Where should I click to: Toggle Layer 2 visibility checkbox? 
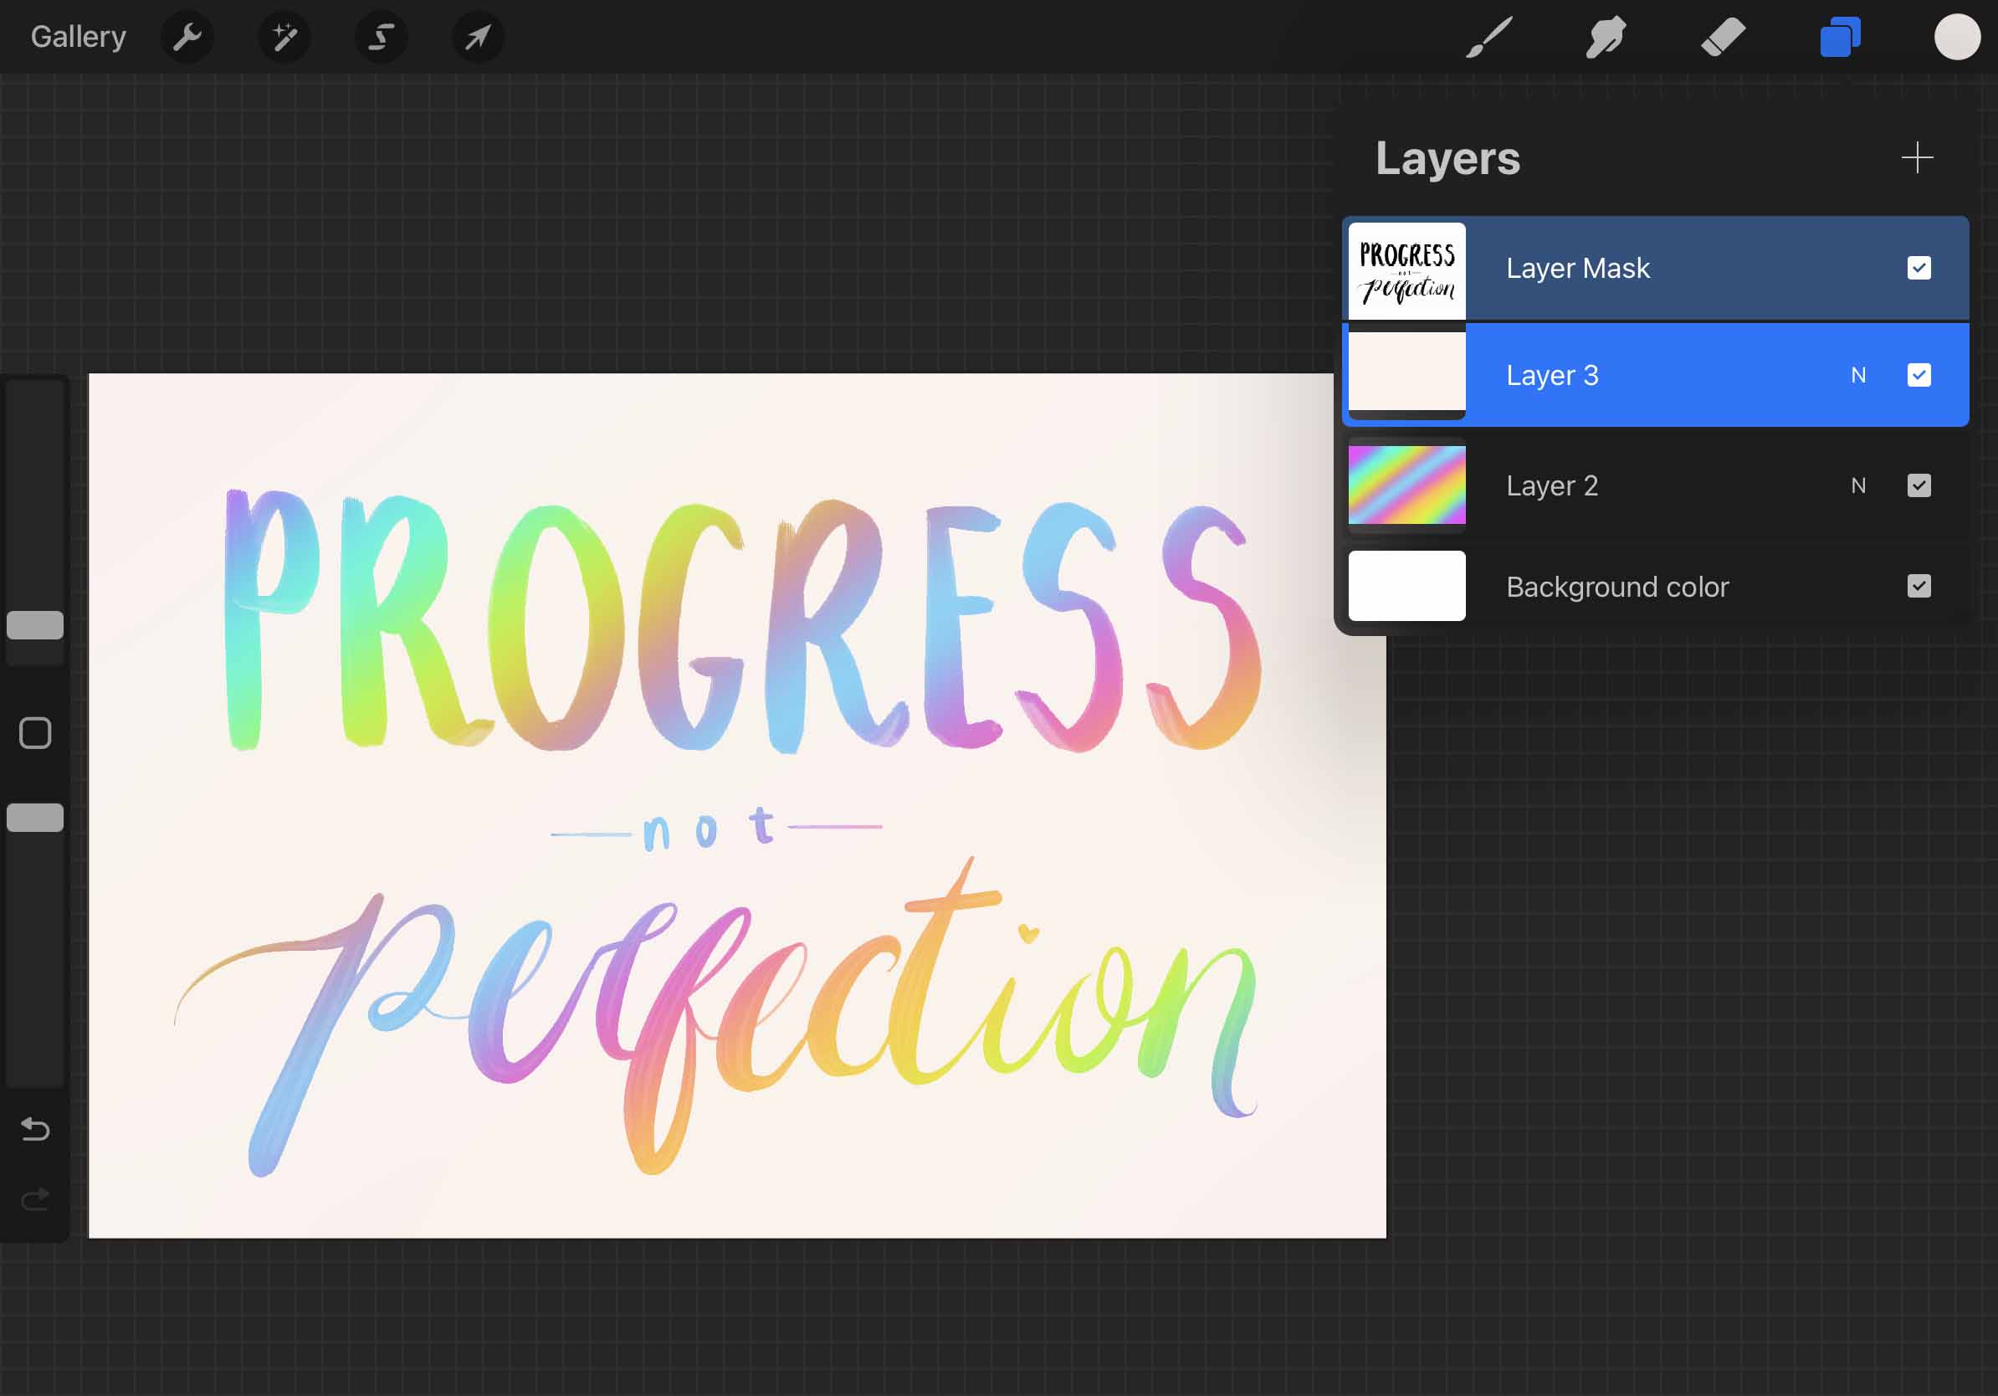[x=1919, y=485]
